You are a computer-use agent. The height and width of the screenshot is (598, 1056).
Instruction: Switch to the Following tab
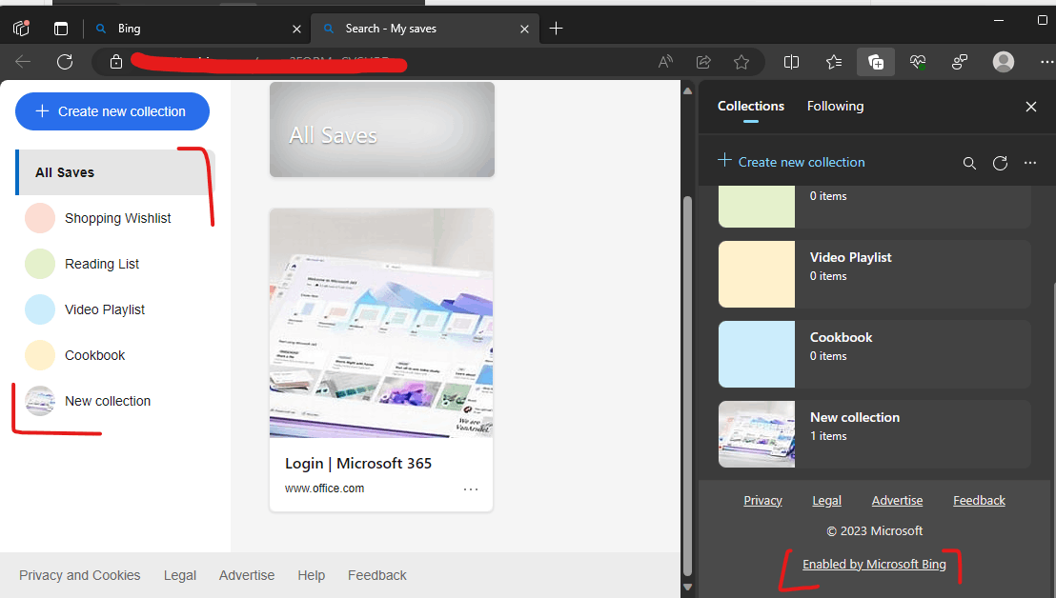pyautogui.click(x=835, y=106)
